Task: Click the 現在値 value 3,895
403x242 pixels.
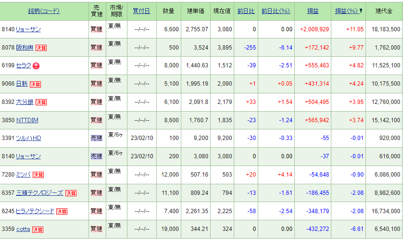Action: click(225, 48)
